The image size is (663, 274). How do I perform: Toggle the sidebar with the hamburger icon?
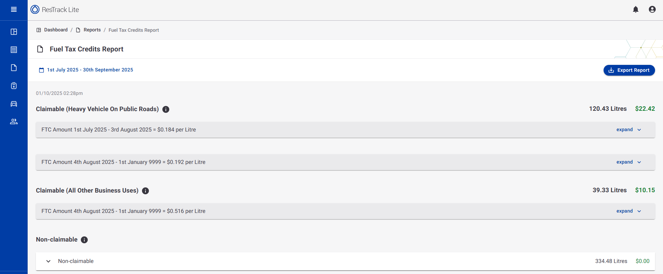(x=13, y=9)
